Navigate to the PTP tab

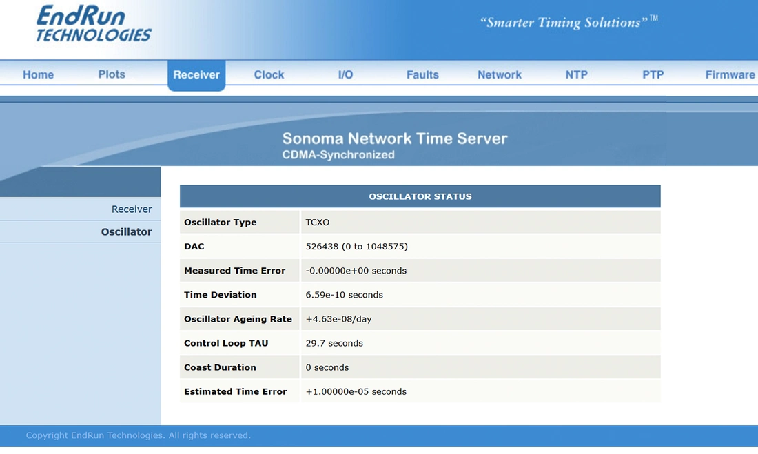[x=653, y=74]
